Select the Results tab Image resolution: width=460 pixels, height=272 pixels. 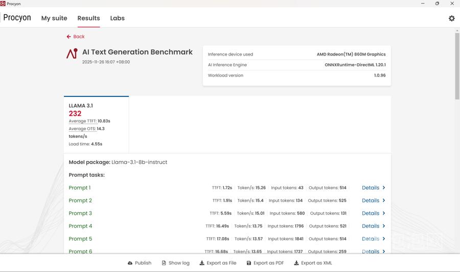[88, 18]
